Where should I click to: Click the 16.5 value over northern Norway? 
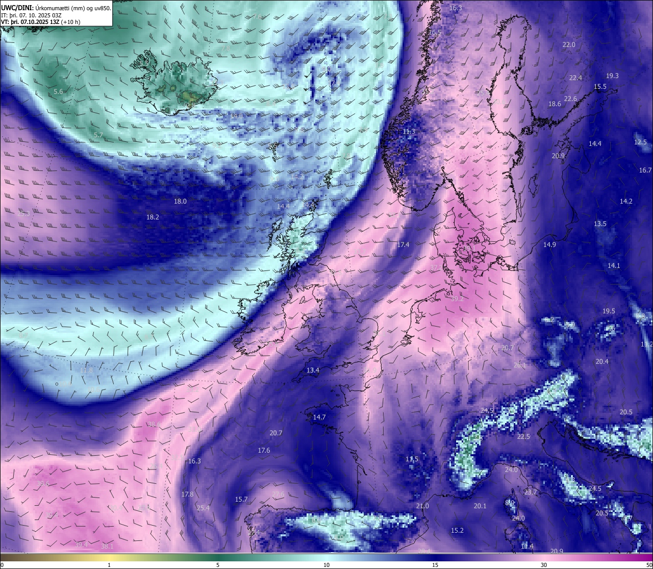pyautogui.click(x=435, y=33)
